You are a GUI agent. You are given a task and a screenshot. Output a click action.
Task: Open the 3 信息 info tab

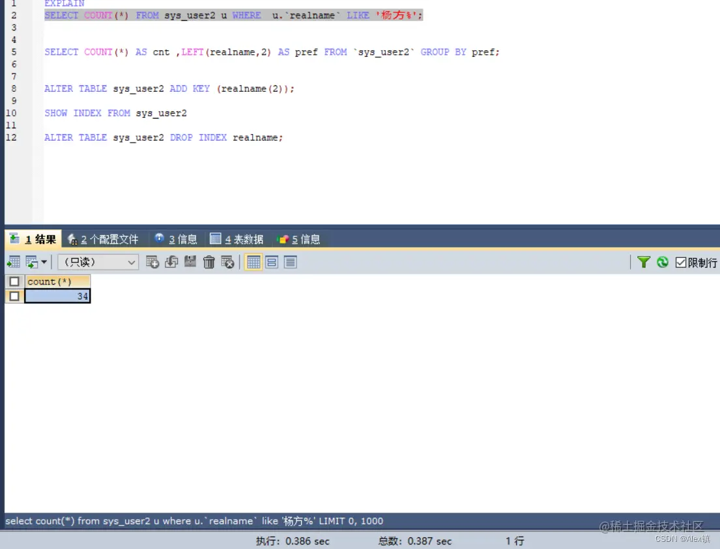click(x=177, y=239)
